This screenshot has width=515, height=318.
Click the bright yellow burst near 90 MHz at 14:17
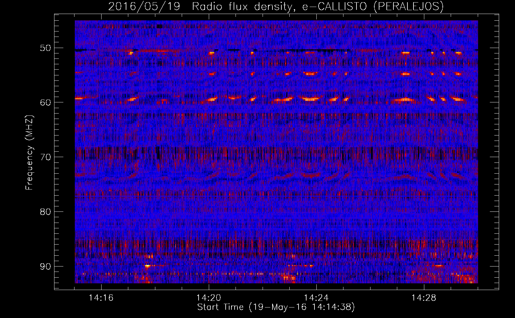pos(147,266)
